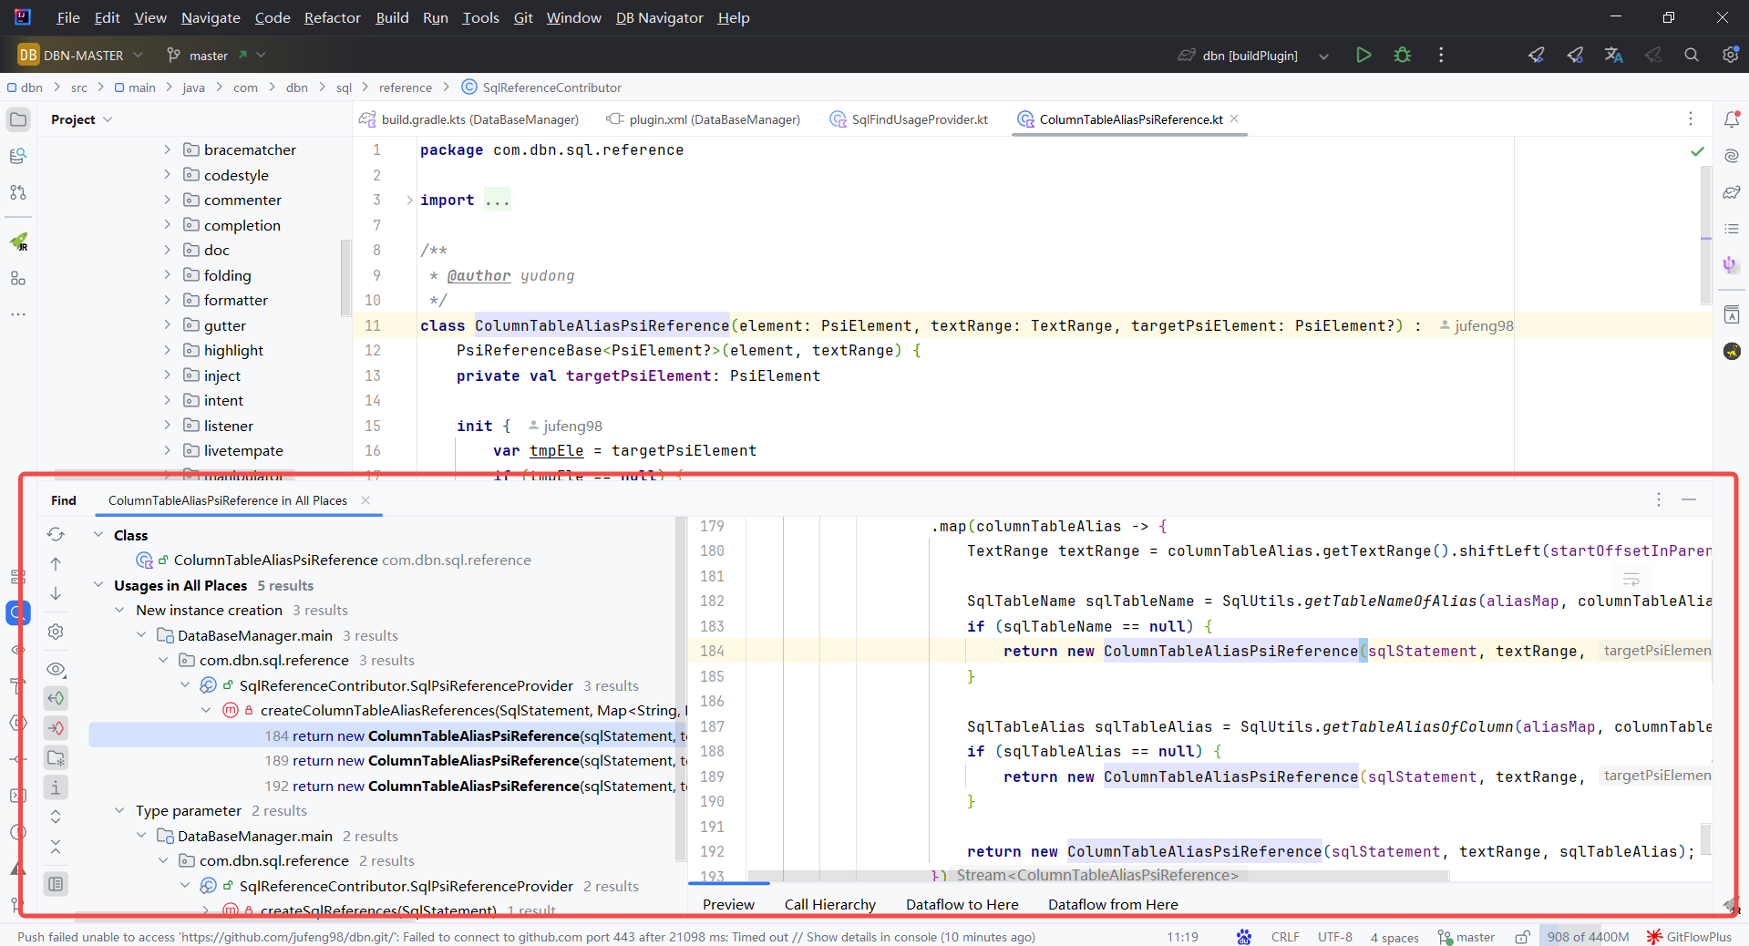Open the Translate tool icon
Image resolution: width=1749 pixels, height=946 pixels.
coord(1613,56)
